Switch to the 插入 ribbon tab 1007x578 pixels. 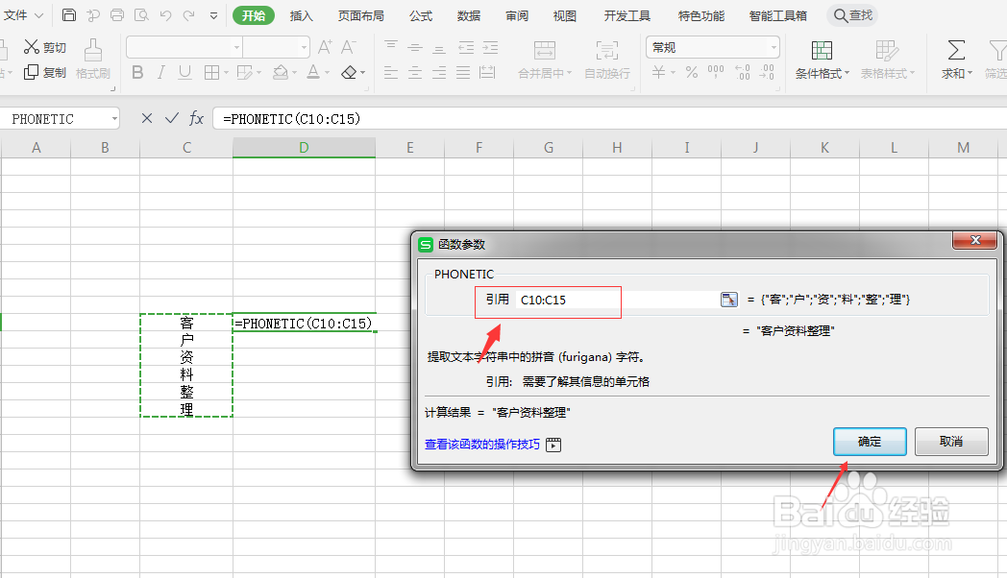301,15
